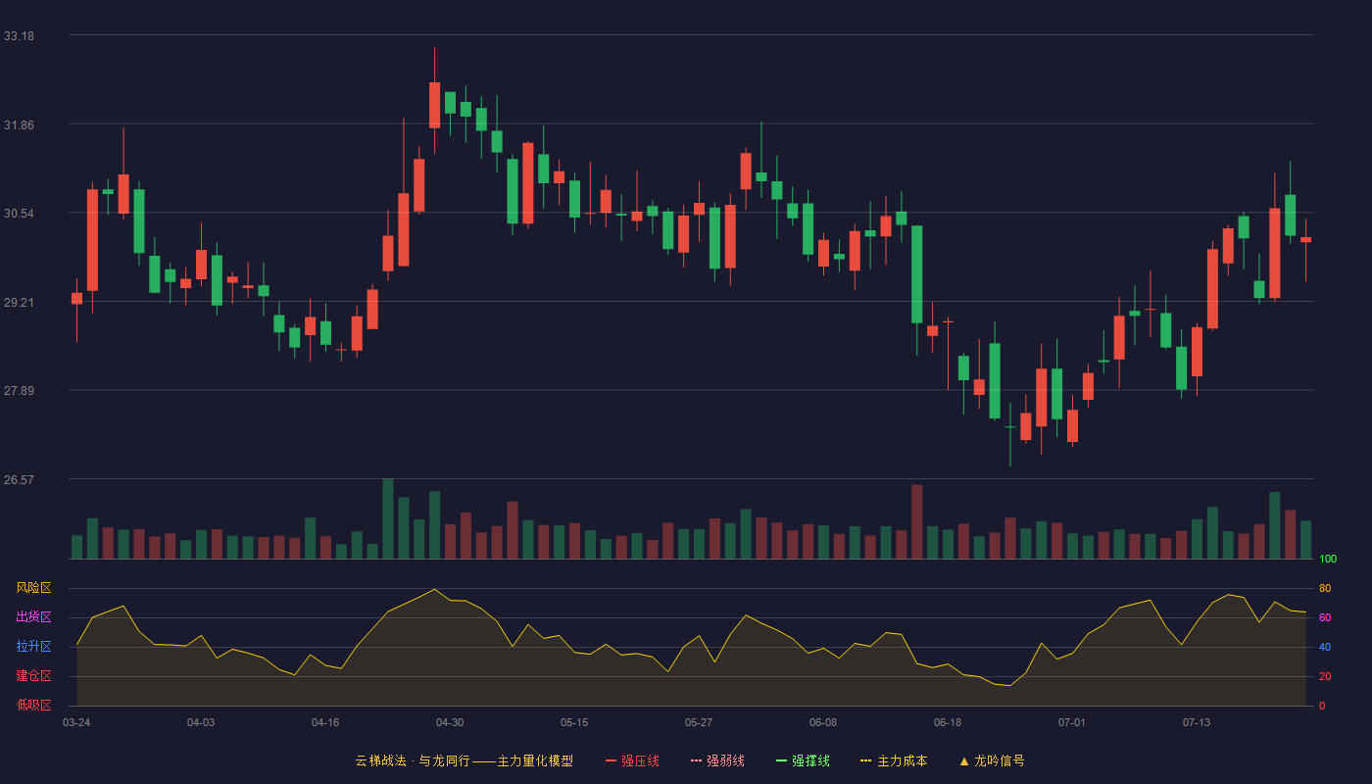Select the 27.89 price axis label
1372x784 pixels.
point(19,391)
